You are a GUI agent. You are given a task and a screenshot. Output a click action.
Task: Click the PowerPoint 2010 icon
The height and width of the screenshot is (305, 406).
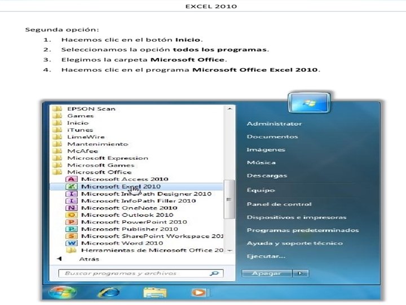pos(71,222)
